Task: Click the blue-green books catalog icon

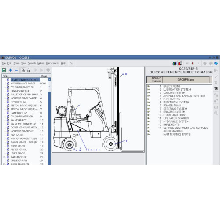Action: 175,63
